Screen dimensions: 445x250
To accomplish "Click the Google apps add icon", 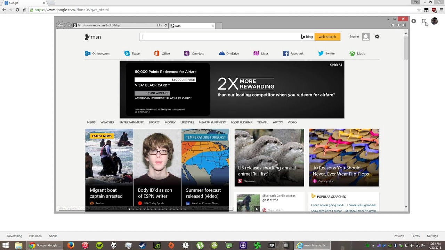I will coord(424,21).
